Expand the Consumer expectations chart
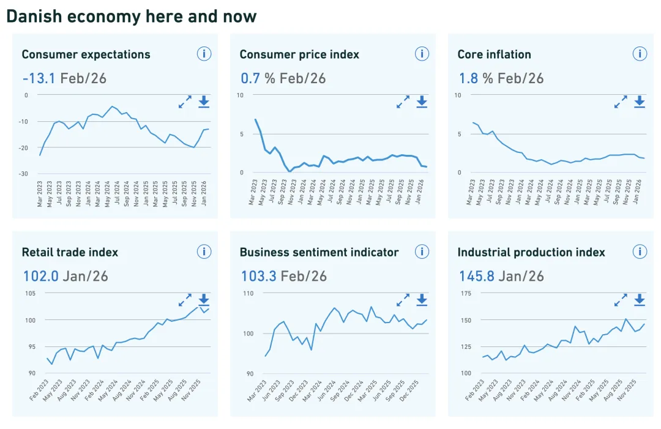Screen dimensions: 661x429 point(185,102)
